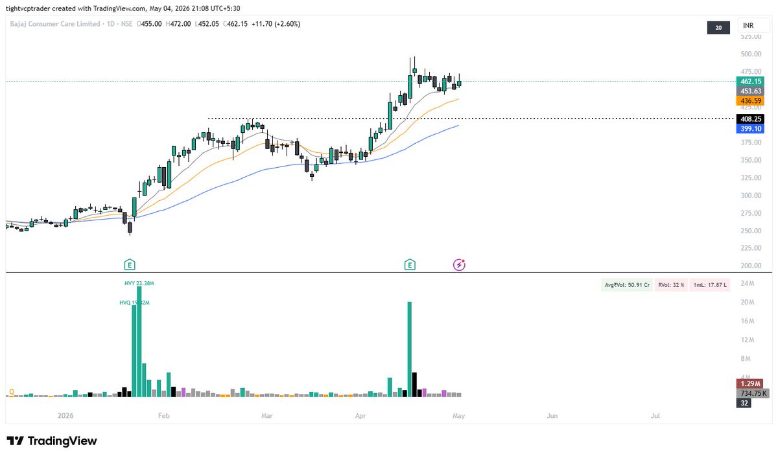This screenshot has height=458, width=778.
Task: Click Bajaj Consumer Care Limited symbol title
Action: coord(55,24)
